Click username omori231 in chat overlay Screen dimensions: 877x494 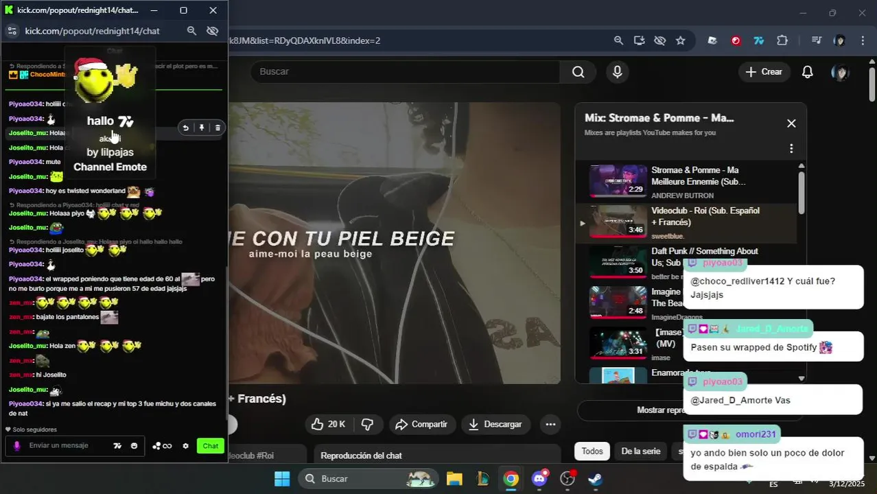pos(756,434)
